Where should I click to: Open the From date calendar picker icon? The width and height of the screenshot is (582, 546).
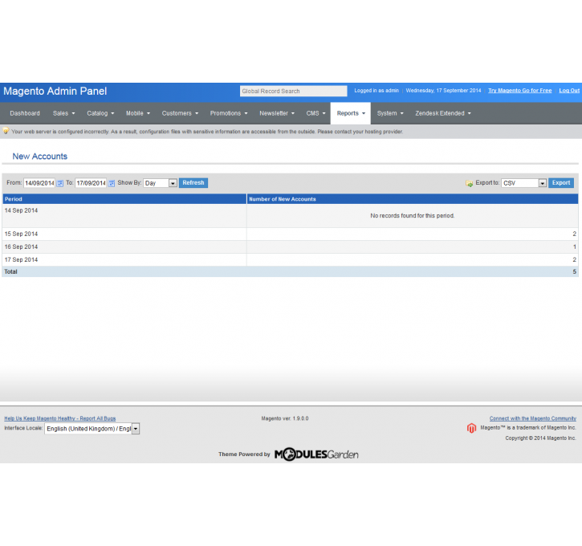click(59, 183)
